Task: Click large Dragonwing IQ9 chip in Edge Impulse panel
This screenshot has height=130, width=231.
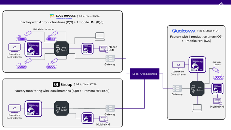Action: click(x=33, y=49)
